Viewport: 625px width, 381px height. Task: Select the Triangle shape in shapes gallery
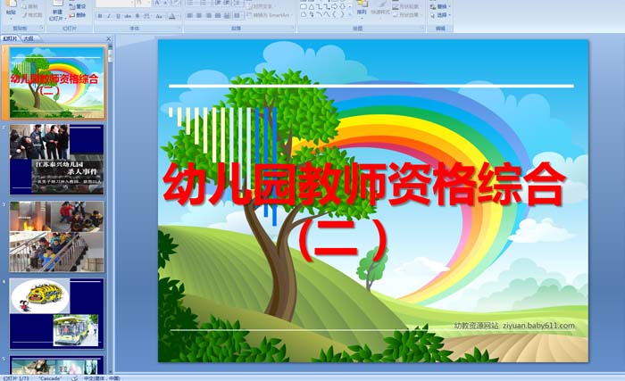click(312, 7)
